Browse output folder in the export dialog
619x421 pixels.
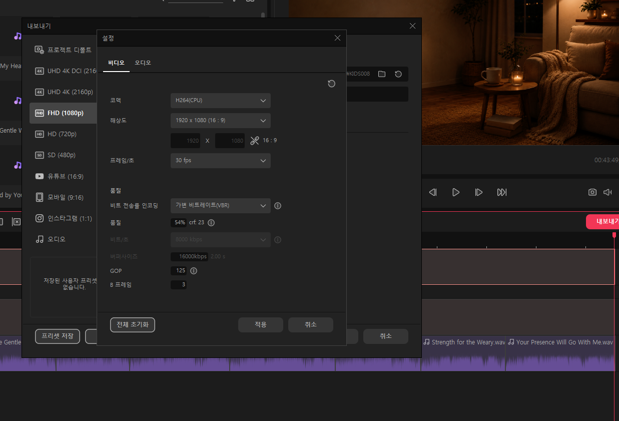point(382,74)
